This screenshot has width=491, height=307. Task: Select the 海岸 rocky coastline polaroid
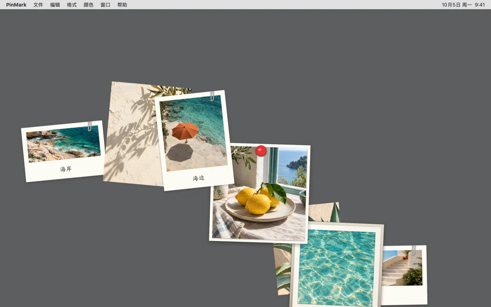pyautogui.click(x=64, y=151)
